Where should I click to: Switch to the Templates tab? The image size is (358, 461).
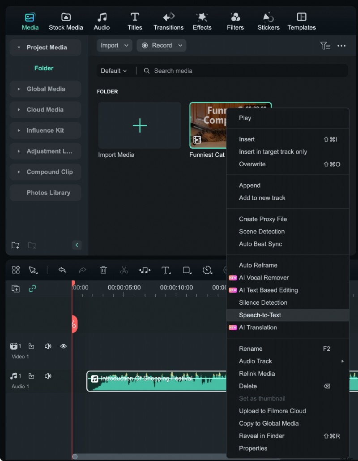pos(302,20)
